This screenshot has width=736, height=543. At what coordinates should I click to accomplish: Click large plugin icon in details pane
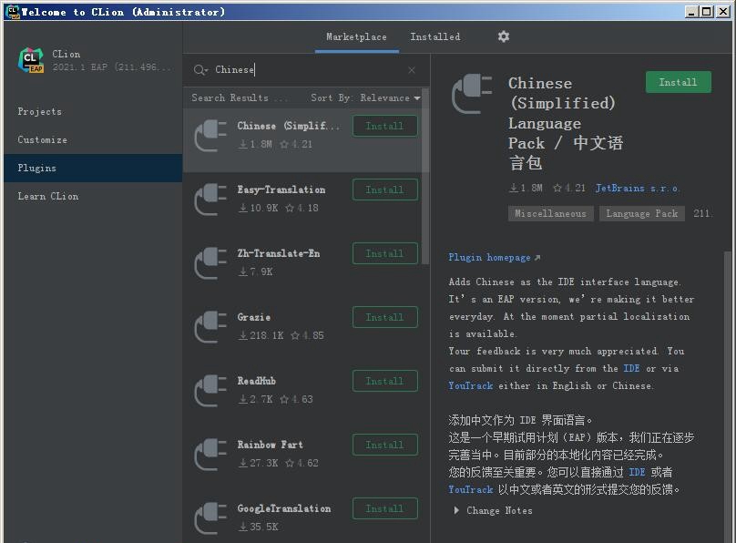(472, 94)
